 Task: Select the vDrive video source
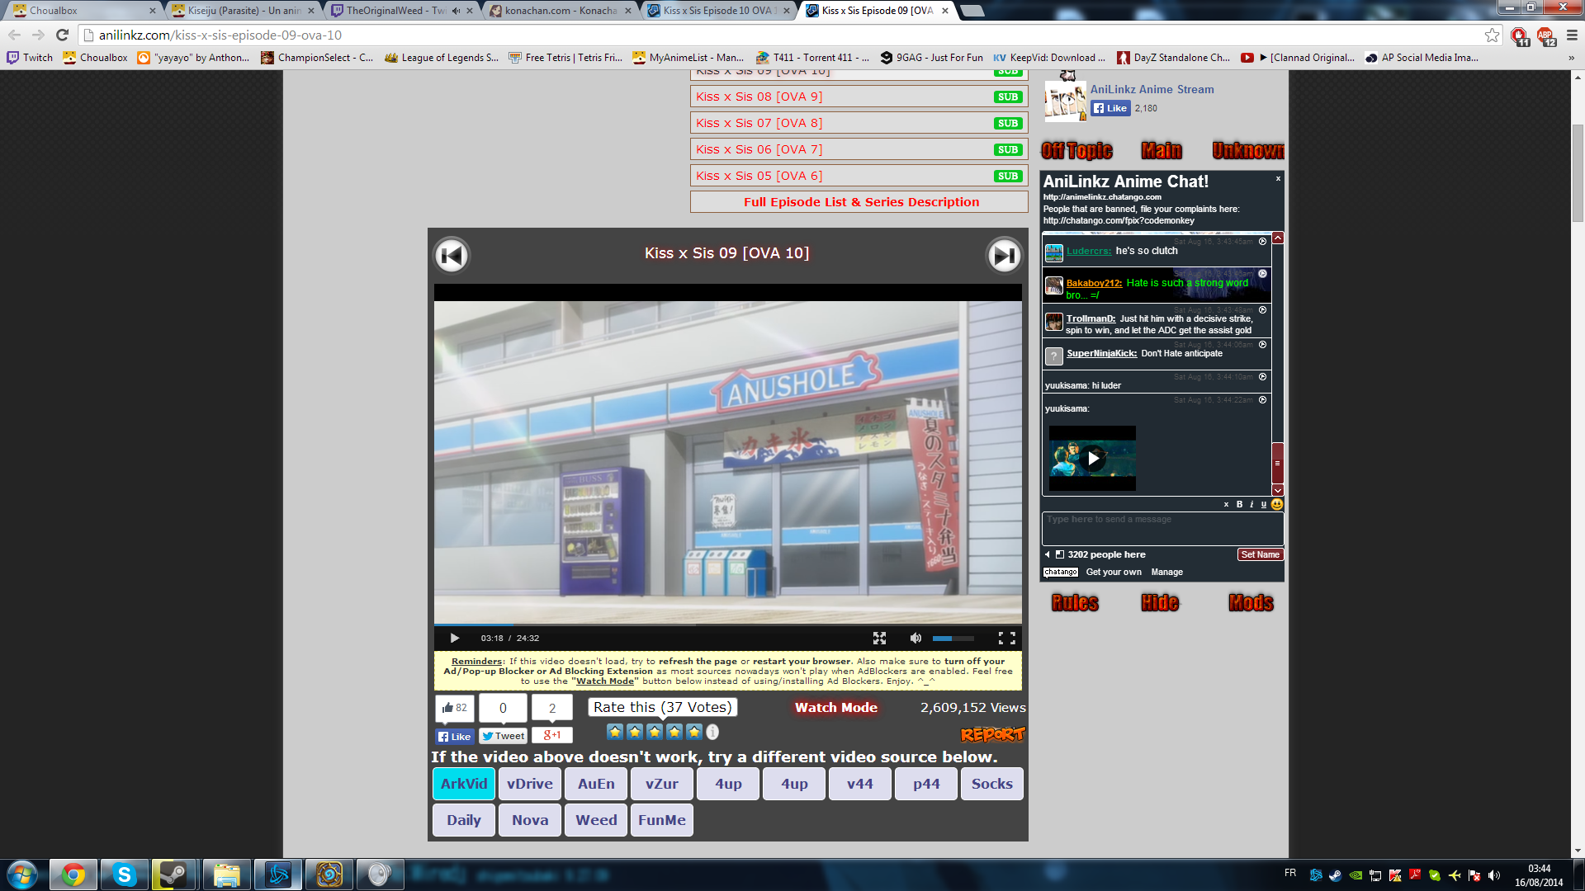(x=529, y=784)
